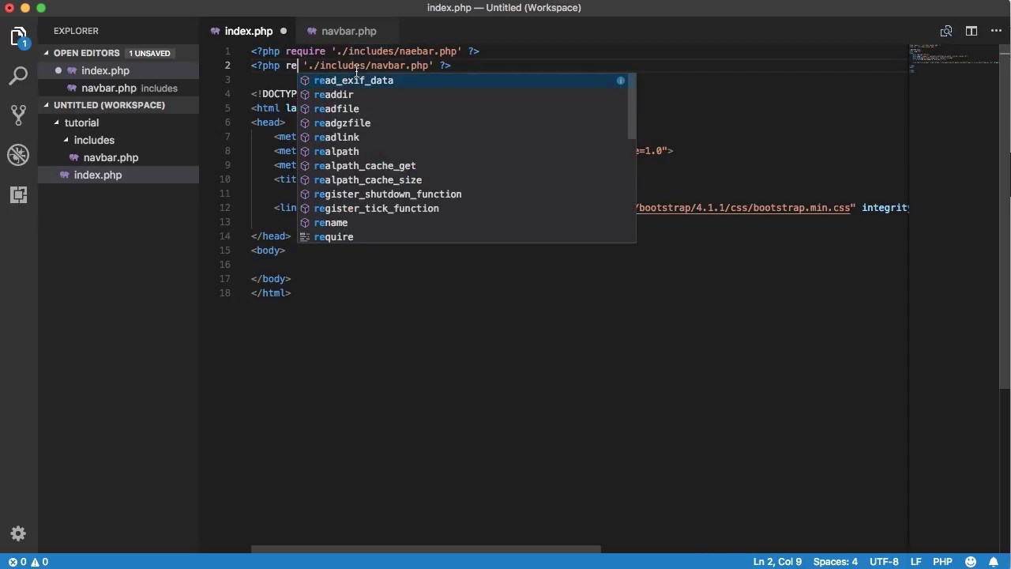The image size is (1011, 569).
Task: Click the editor horizontal scrollbar
Action: (x=426, y=550)
